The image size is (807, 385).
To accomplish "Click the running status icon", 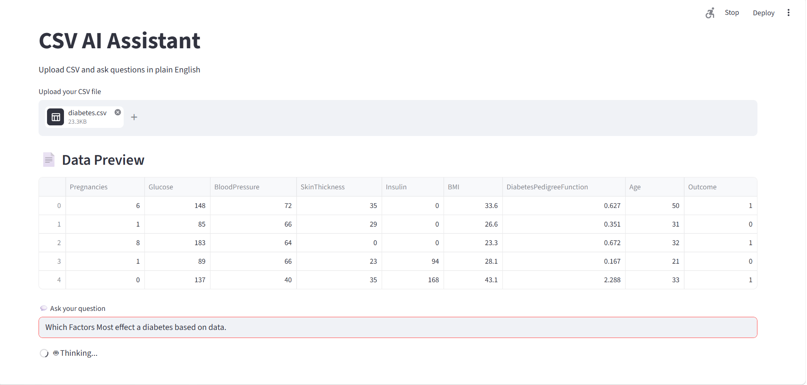I will click(710, 13).
